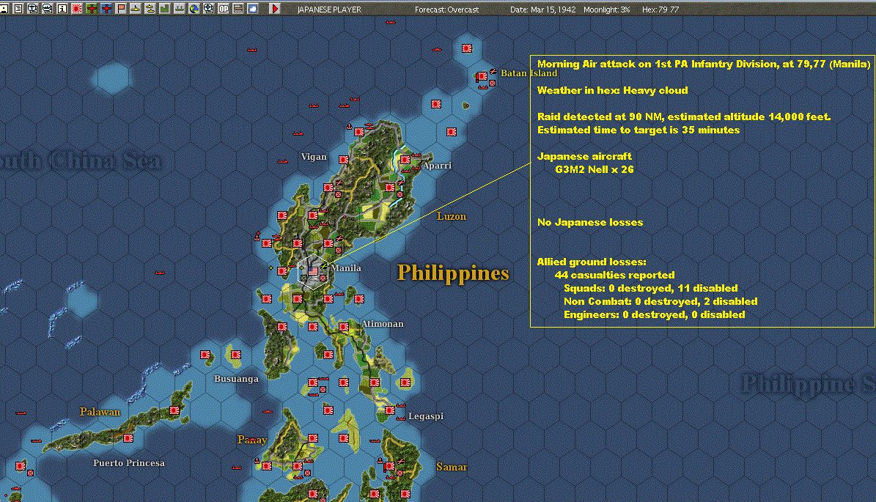Click the red play arrow end-turn icon
876x502 pixels.
tap(274, 8)
